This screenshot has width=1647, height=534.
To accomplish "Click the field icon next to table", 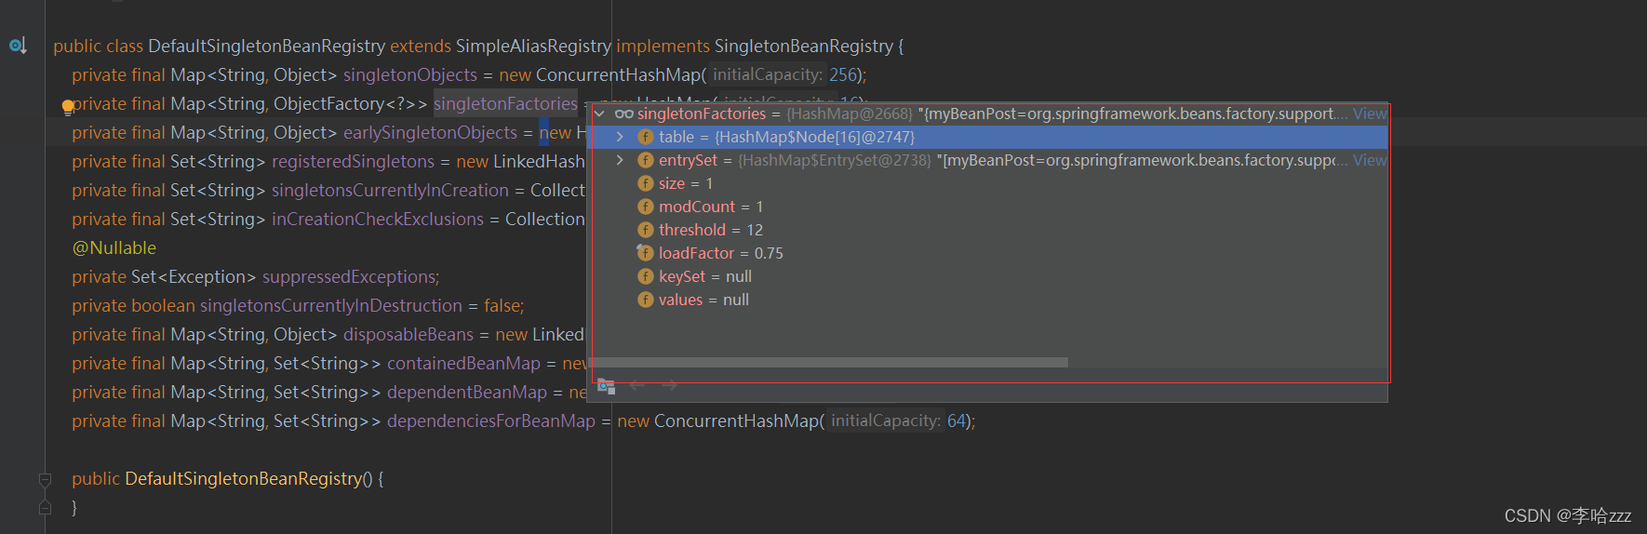I will tap(646, 137).
